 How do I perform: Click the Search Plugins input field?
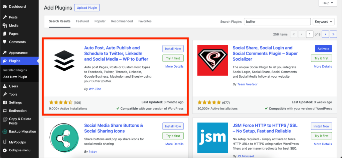click(x=277, y=22)
